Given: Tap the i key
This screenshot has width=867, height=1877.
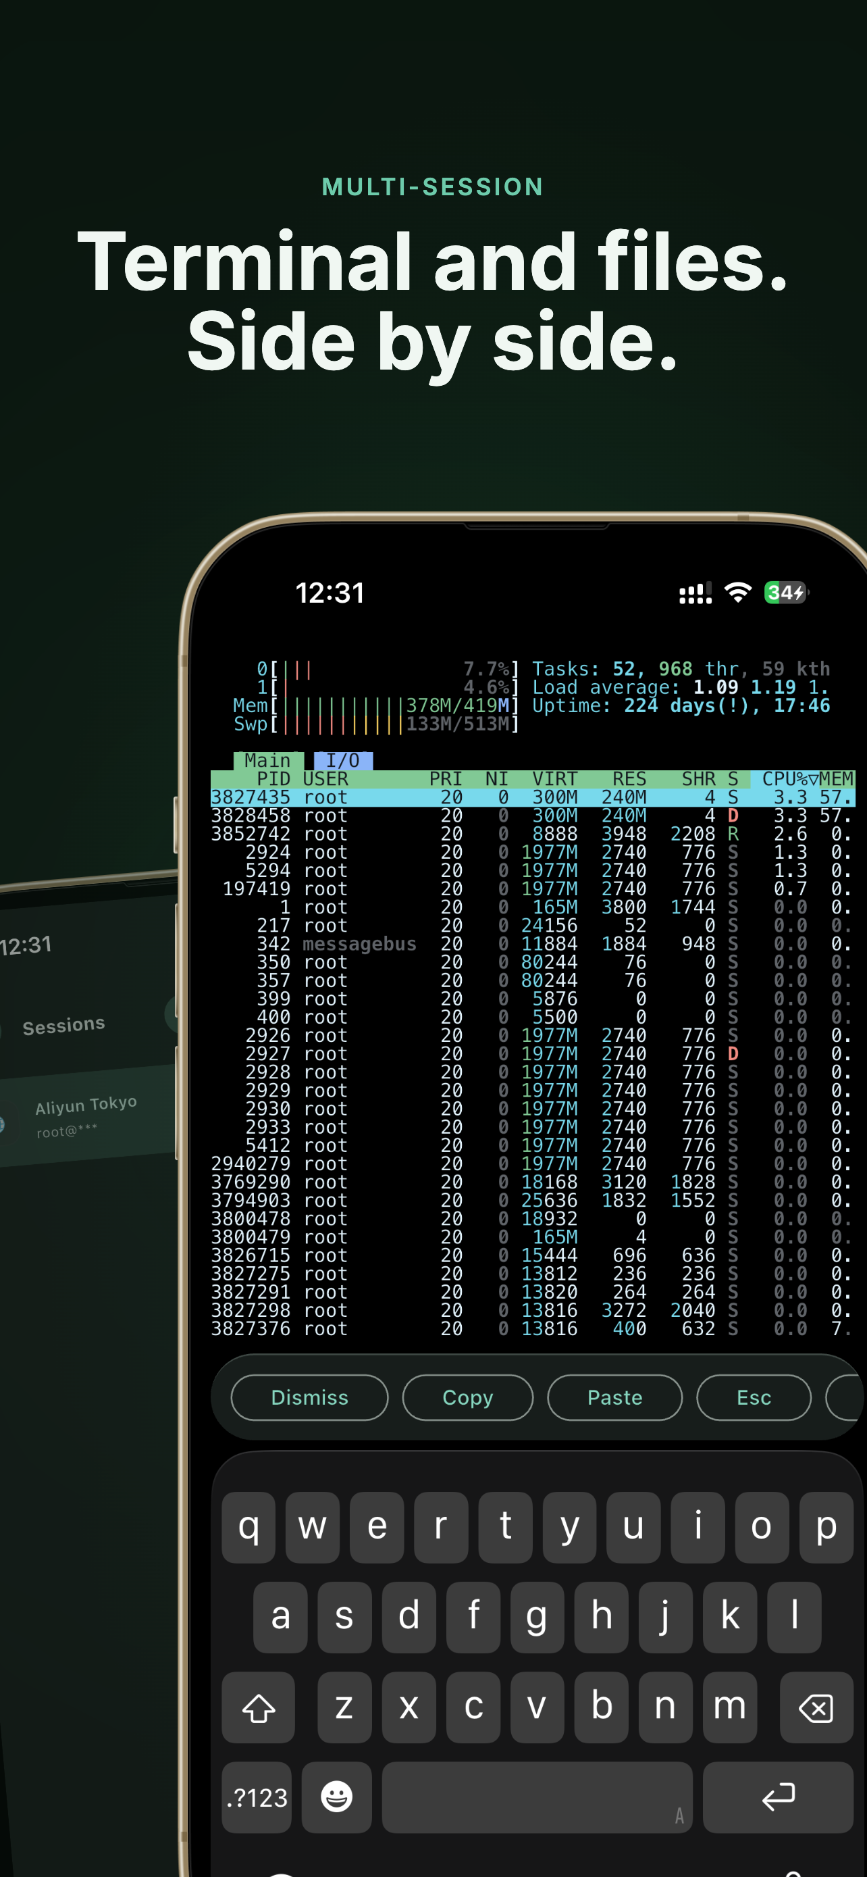Looking at the screenshot, I should tap(698, 1527).
